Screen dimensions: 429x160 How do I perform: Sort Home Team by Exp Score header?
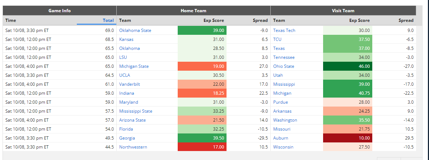tap(214, 20)
